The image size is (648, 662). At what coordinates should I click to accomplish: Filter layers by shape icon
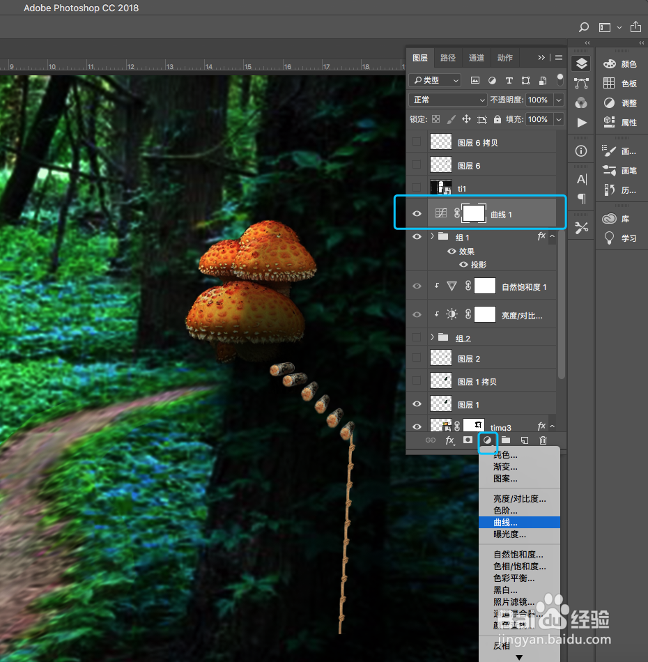pos(525,80)
